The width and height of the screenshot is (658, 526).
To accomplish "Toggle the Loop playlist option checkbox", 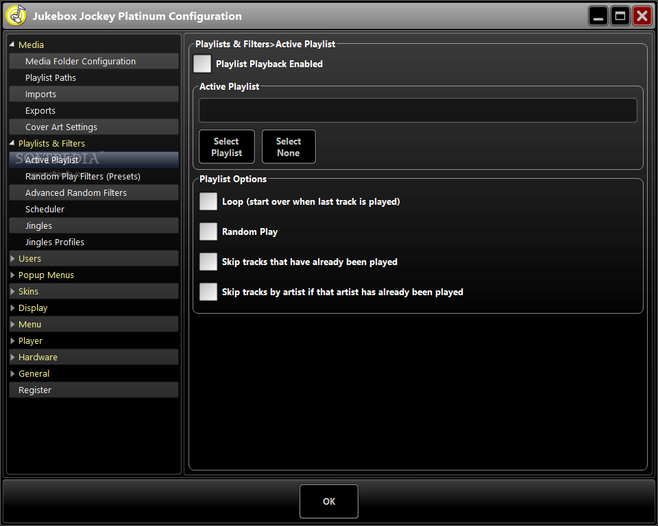I will (208, 201).
